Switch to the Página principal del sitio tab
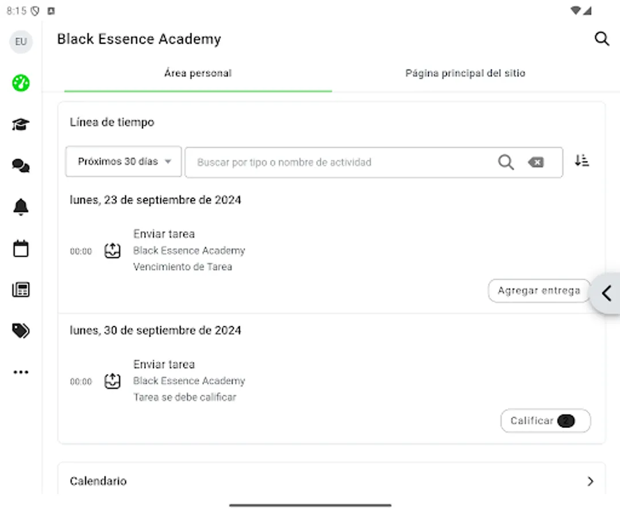Image resolution: width=620 pixels, height=517 pixels. [x=465, y=73]
